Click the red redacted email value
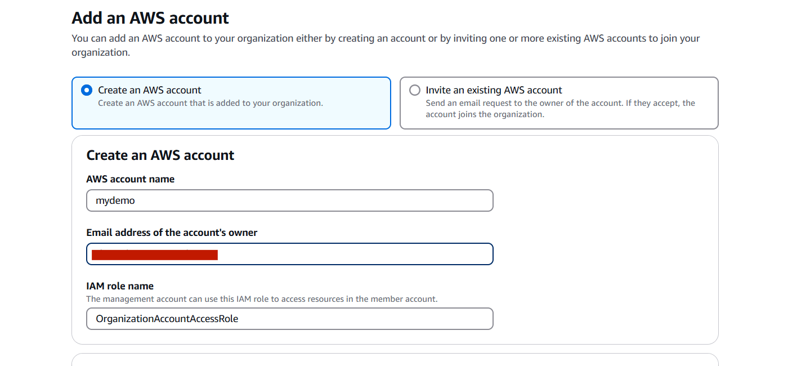 tap(155, 255)
